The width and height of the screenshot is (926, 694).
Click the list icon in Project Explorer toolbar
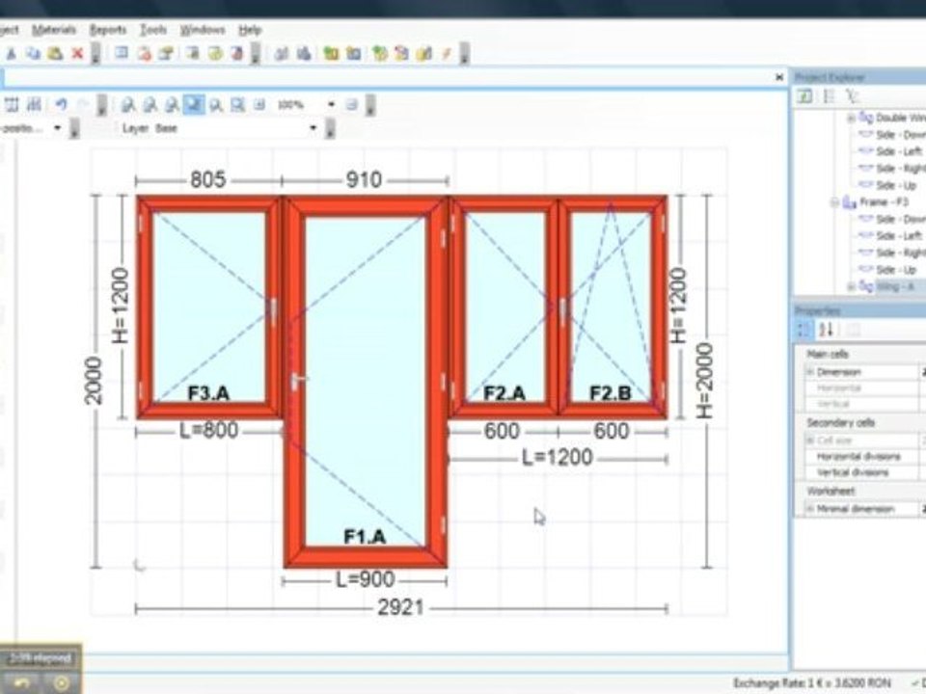pos(829,96)
